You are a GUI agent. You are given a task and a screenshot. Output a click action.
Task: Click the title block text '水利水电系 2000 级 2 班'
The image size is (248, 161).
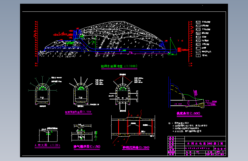[205, 144]
